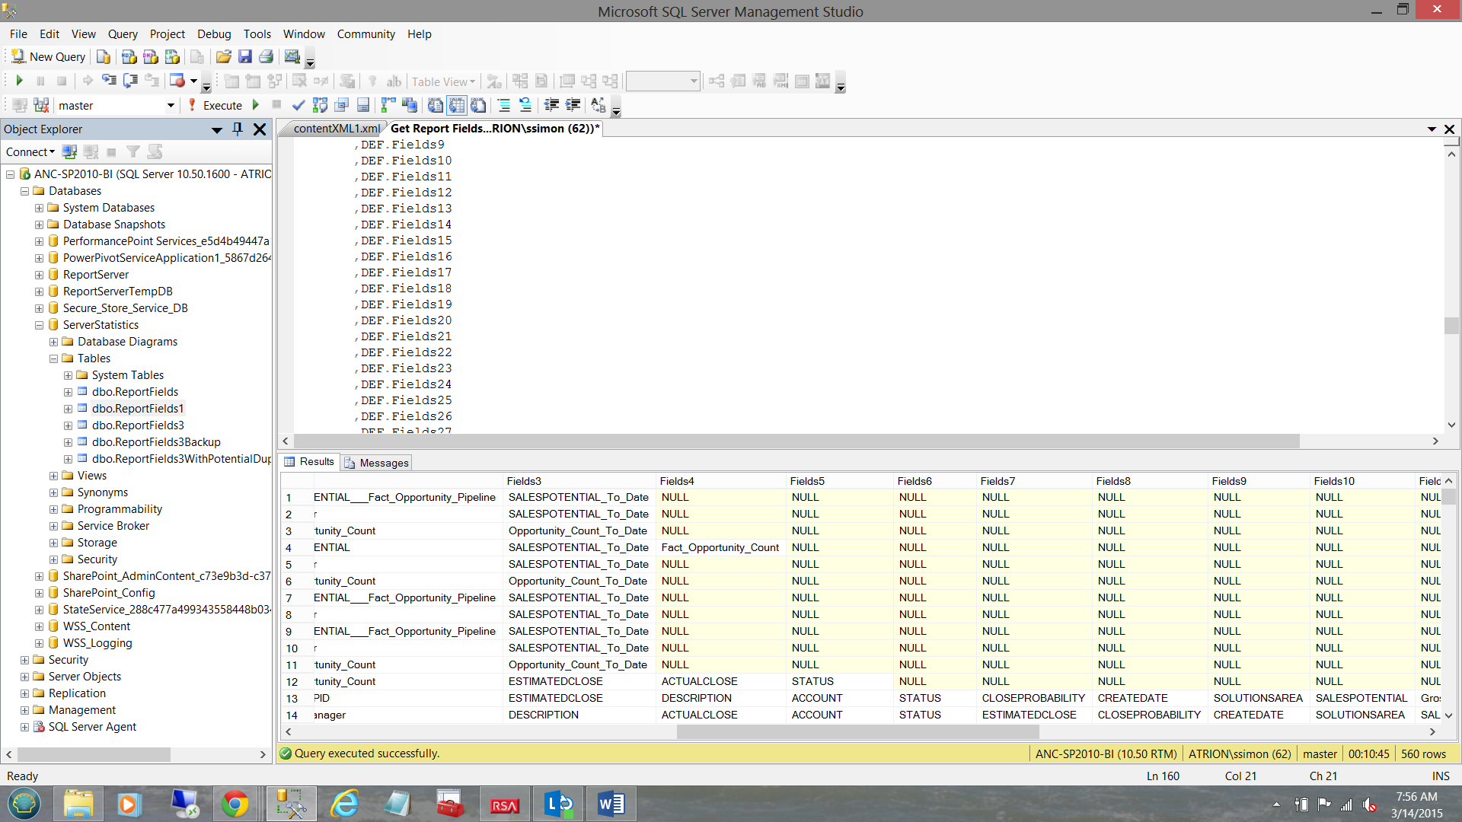Click the Parse query checkmark icon
The width and height of the screenshot is (1462, 822).
298,105
